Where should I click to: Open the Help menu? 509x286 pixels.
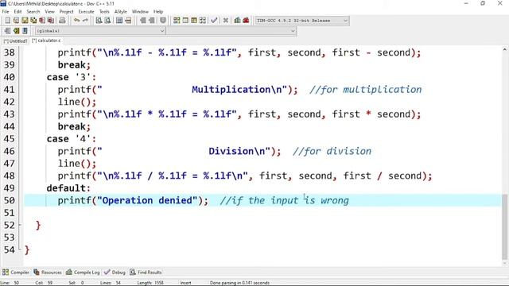click(158, 12)
